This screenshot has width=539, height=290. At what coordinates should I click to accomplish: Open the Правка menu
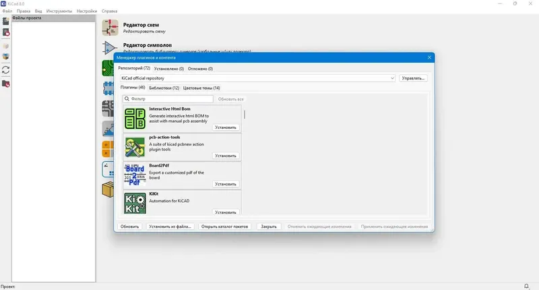pos(24,11)
